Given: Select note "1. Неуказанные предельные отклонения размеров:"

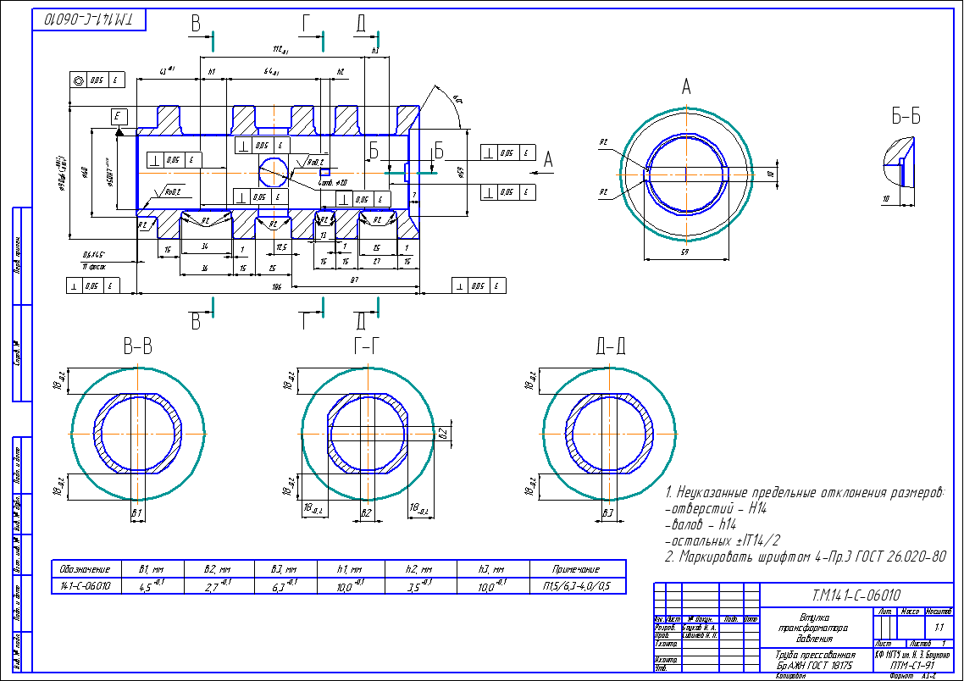Looking at the screenshot, I should coord(805,493).
